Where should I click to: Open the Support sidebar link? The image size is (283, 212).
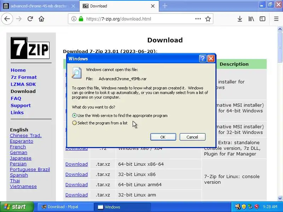click(x=21, y=105)
